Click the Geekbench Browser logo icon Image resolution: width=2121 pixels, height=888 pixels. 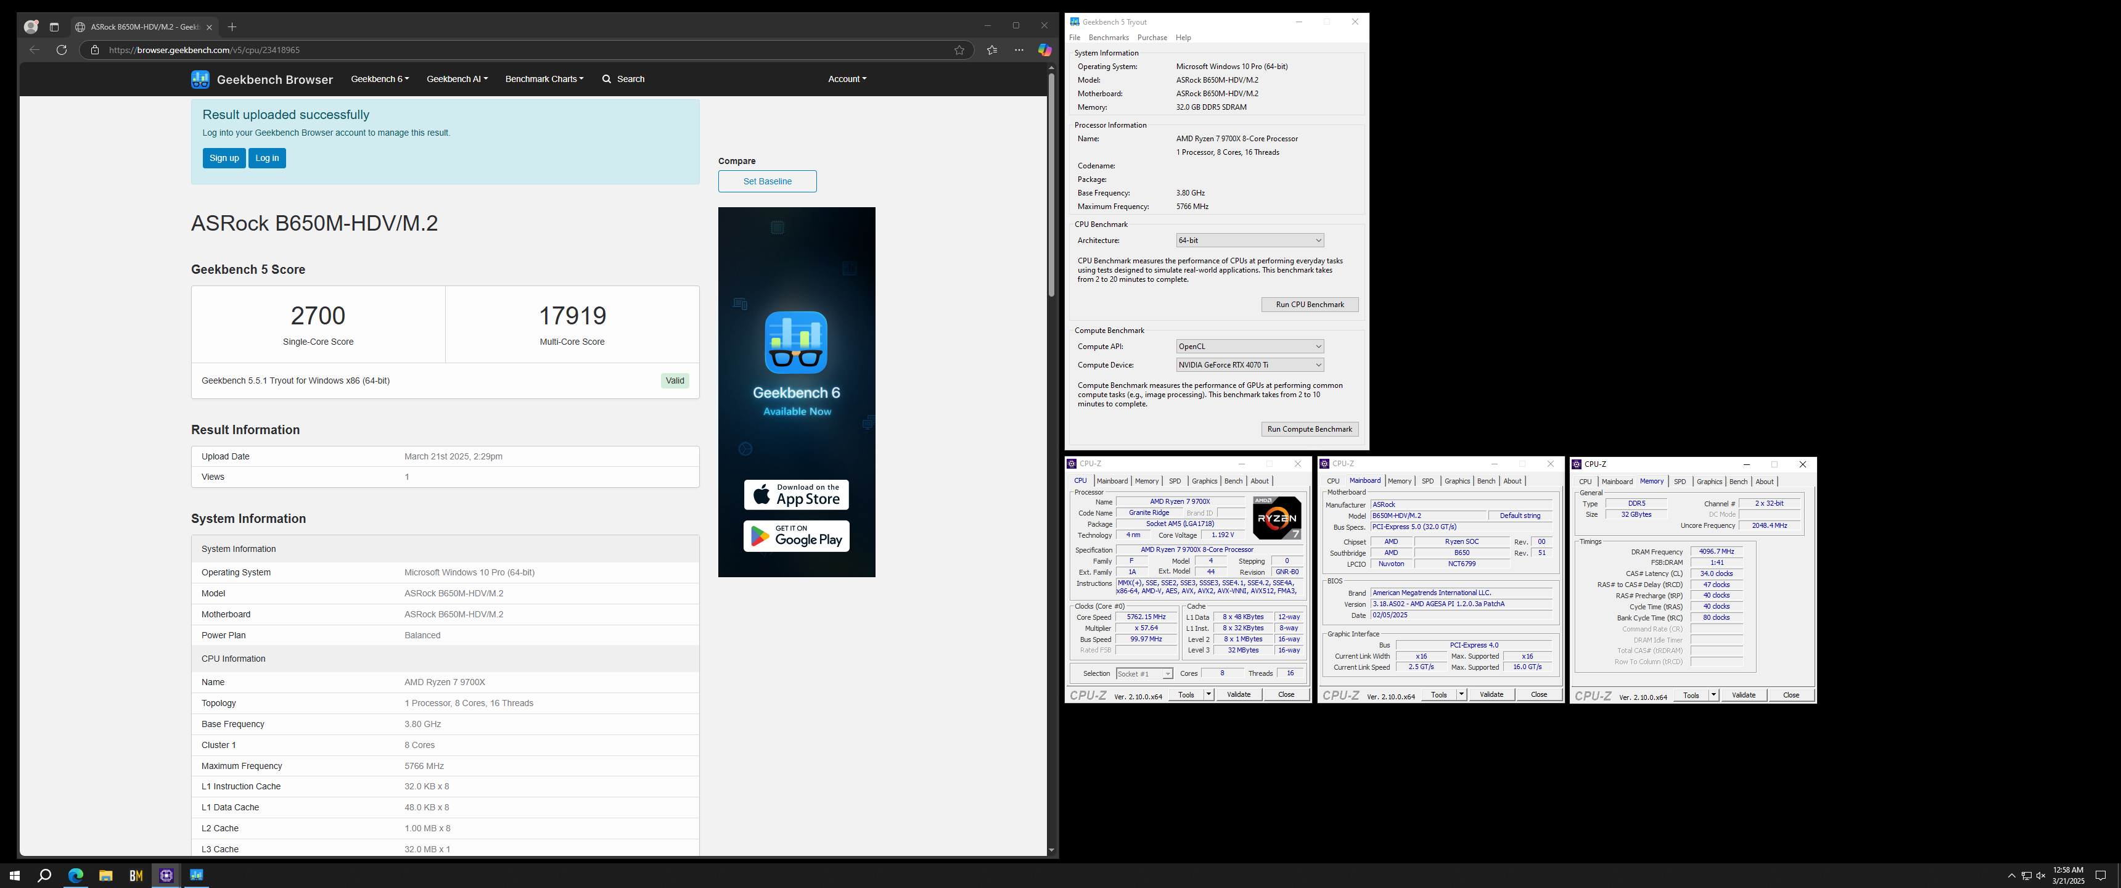(200, 79)
